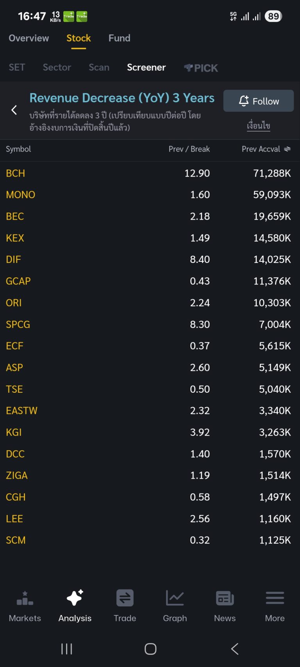This screenshot has height=667, width=300.
Task: Sort by Prev / Break column
Action: [x=189, y=149]
